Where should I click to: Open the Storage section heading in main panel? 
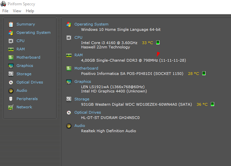(82, 99)
